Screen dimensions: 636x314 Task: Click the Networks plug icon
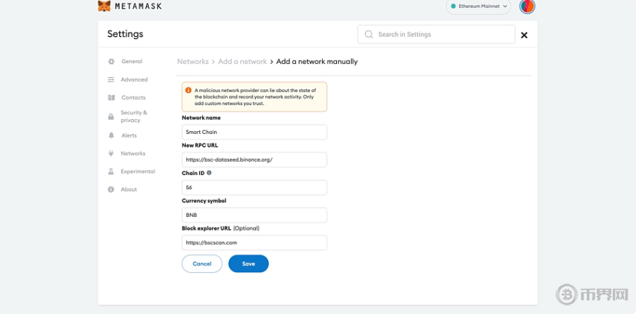(111, 153)
